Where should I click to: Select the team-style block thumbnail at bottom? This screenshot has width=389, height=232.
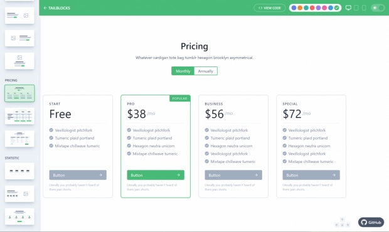[x=19, y=217]
